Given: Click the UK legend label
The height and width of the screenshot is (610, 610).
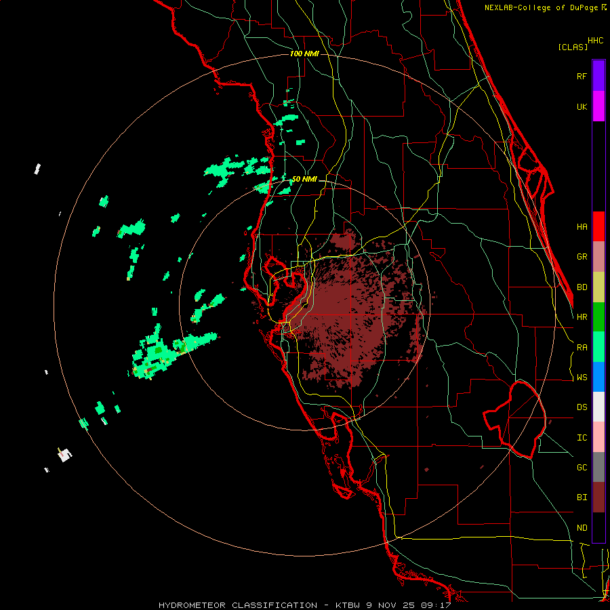Looking at the screenshot, I should (x=582, y=106).
